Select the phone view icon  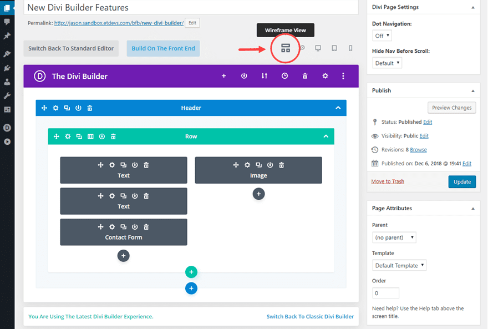coord(350,48)
